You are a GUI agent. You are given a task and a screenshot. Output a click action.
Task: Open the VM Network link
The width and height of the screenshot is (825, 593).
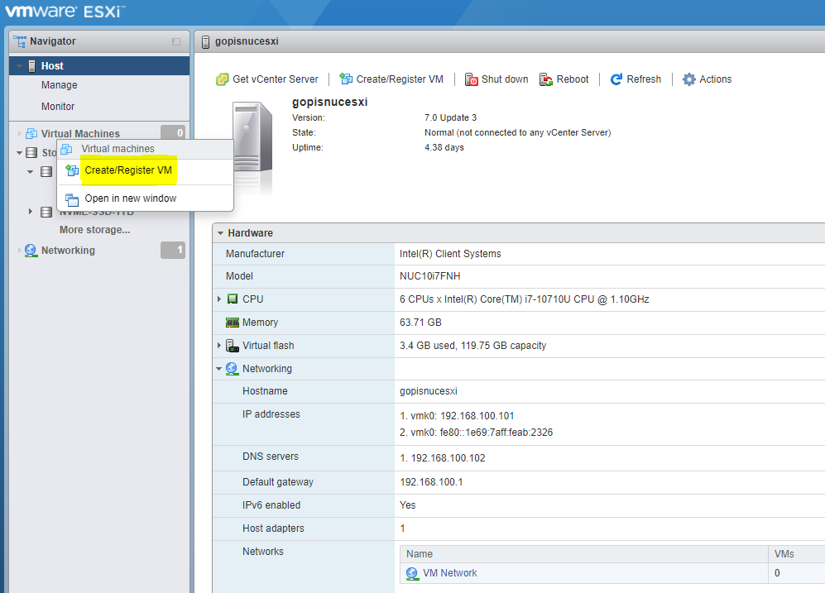click(450, 573)
